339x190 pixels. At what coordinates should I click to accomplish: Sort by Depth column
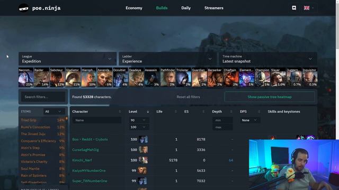tap(222, 111)
